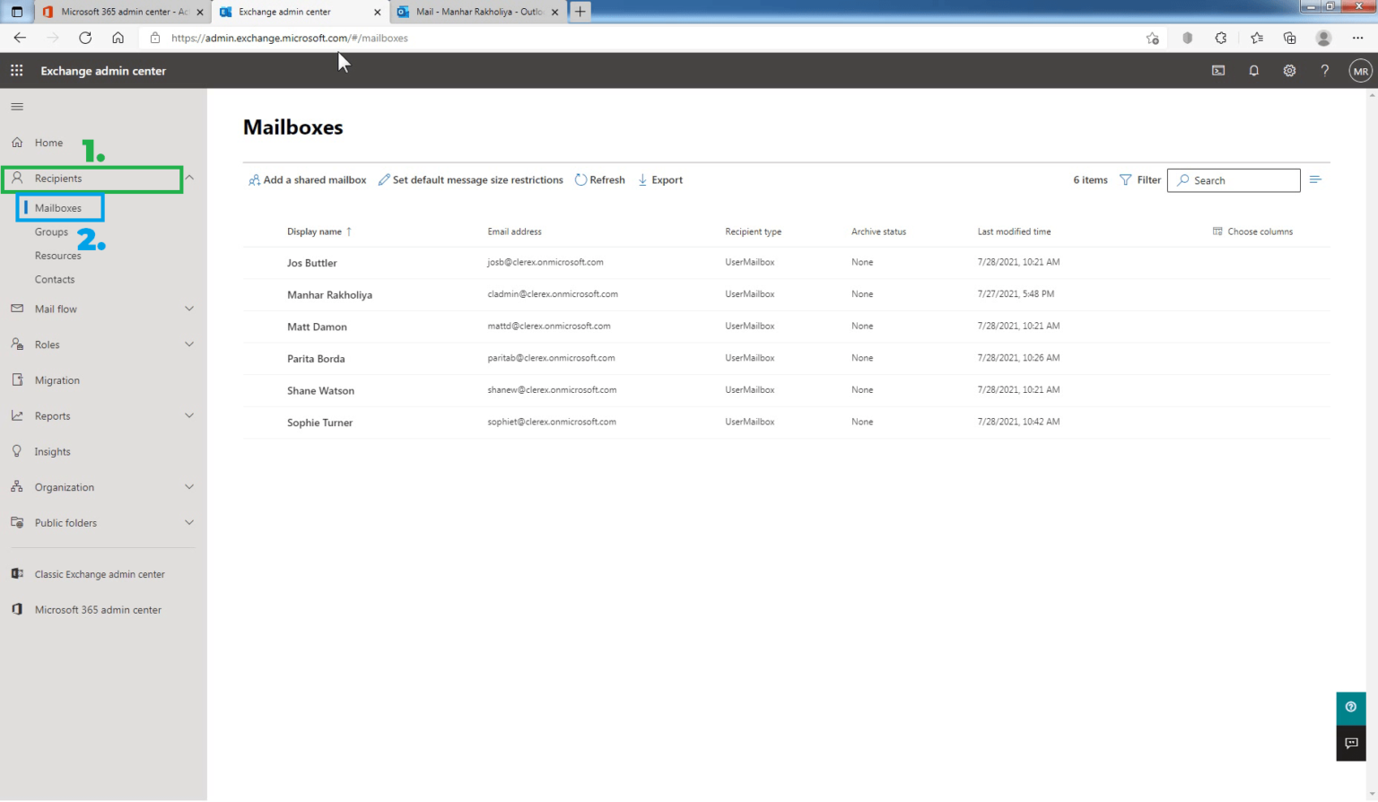Expand the Public folders section
Screen dimensions: 1378x802
tap(189, 523)
